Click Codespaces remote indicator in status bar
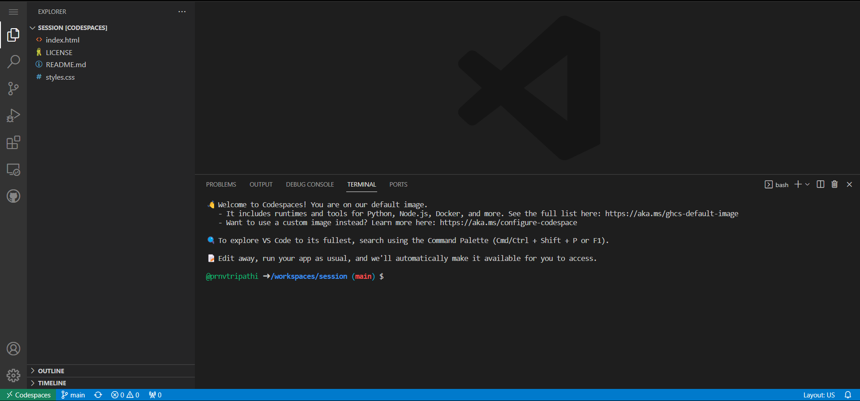 [x=29, y=395]
